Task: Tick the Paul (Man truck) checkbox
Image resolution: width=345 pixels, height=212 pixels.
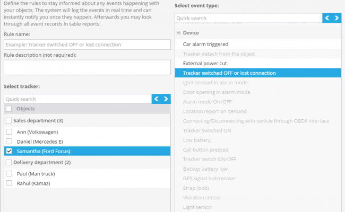Action: (x=9, y=173)
